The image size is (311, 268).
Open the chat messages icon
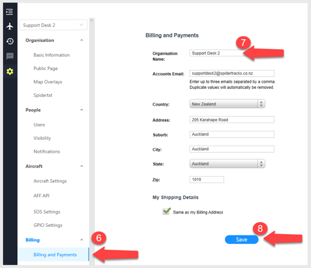point(10,56)
